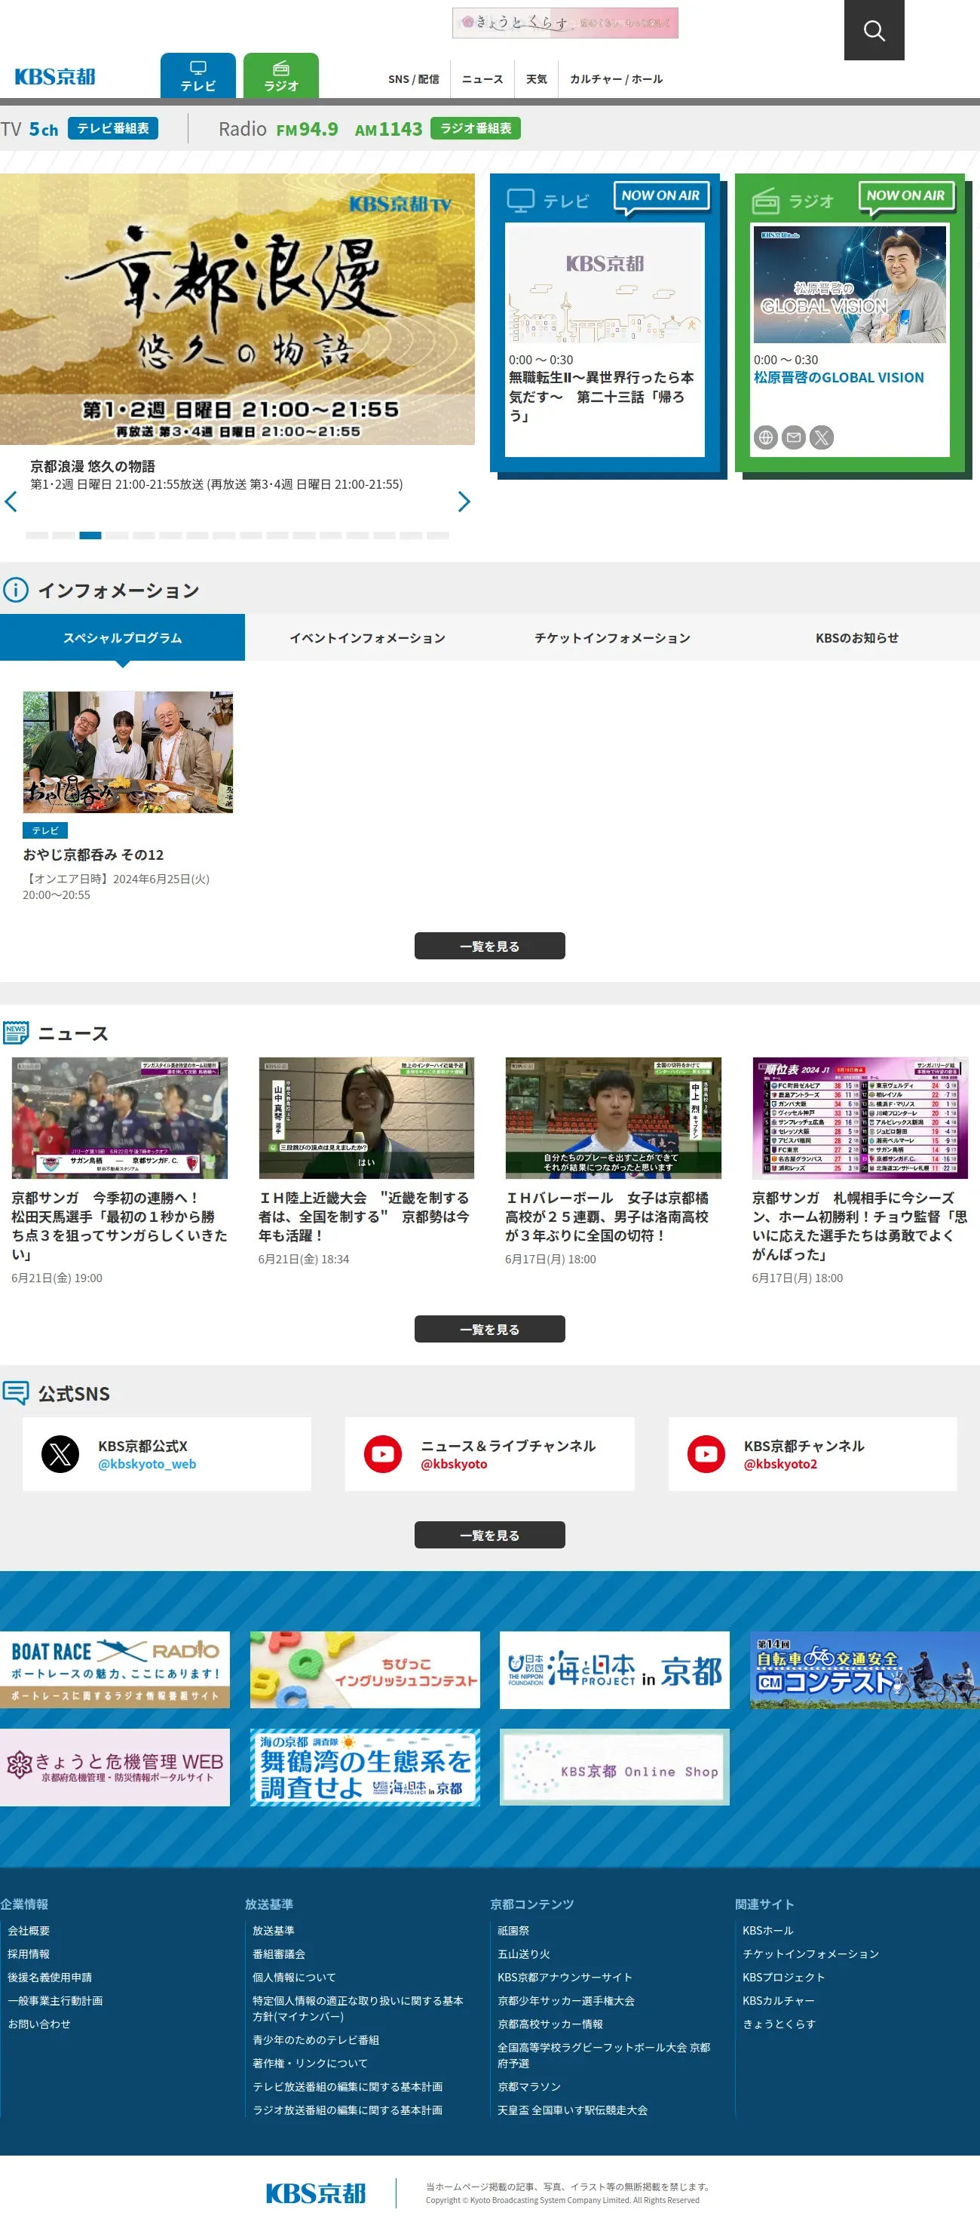Screen dimensions: 980x2231
Task: Switch to イベントインフォメーション tab
Action: click(367, 637)
